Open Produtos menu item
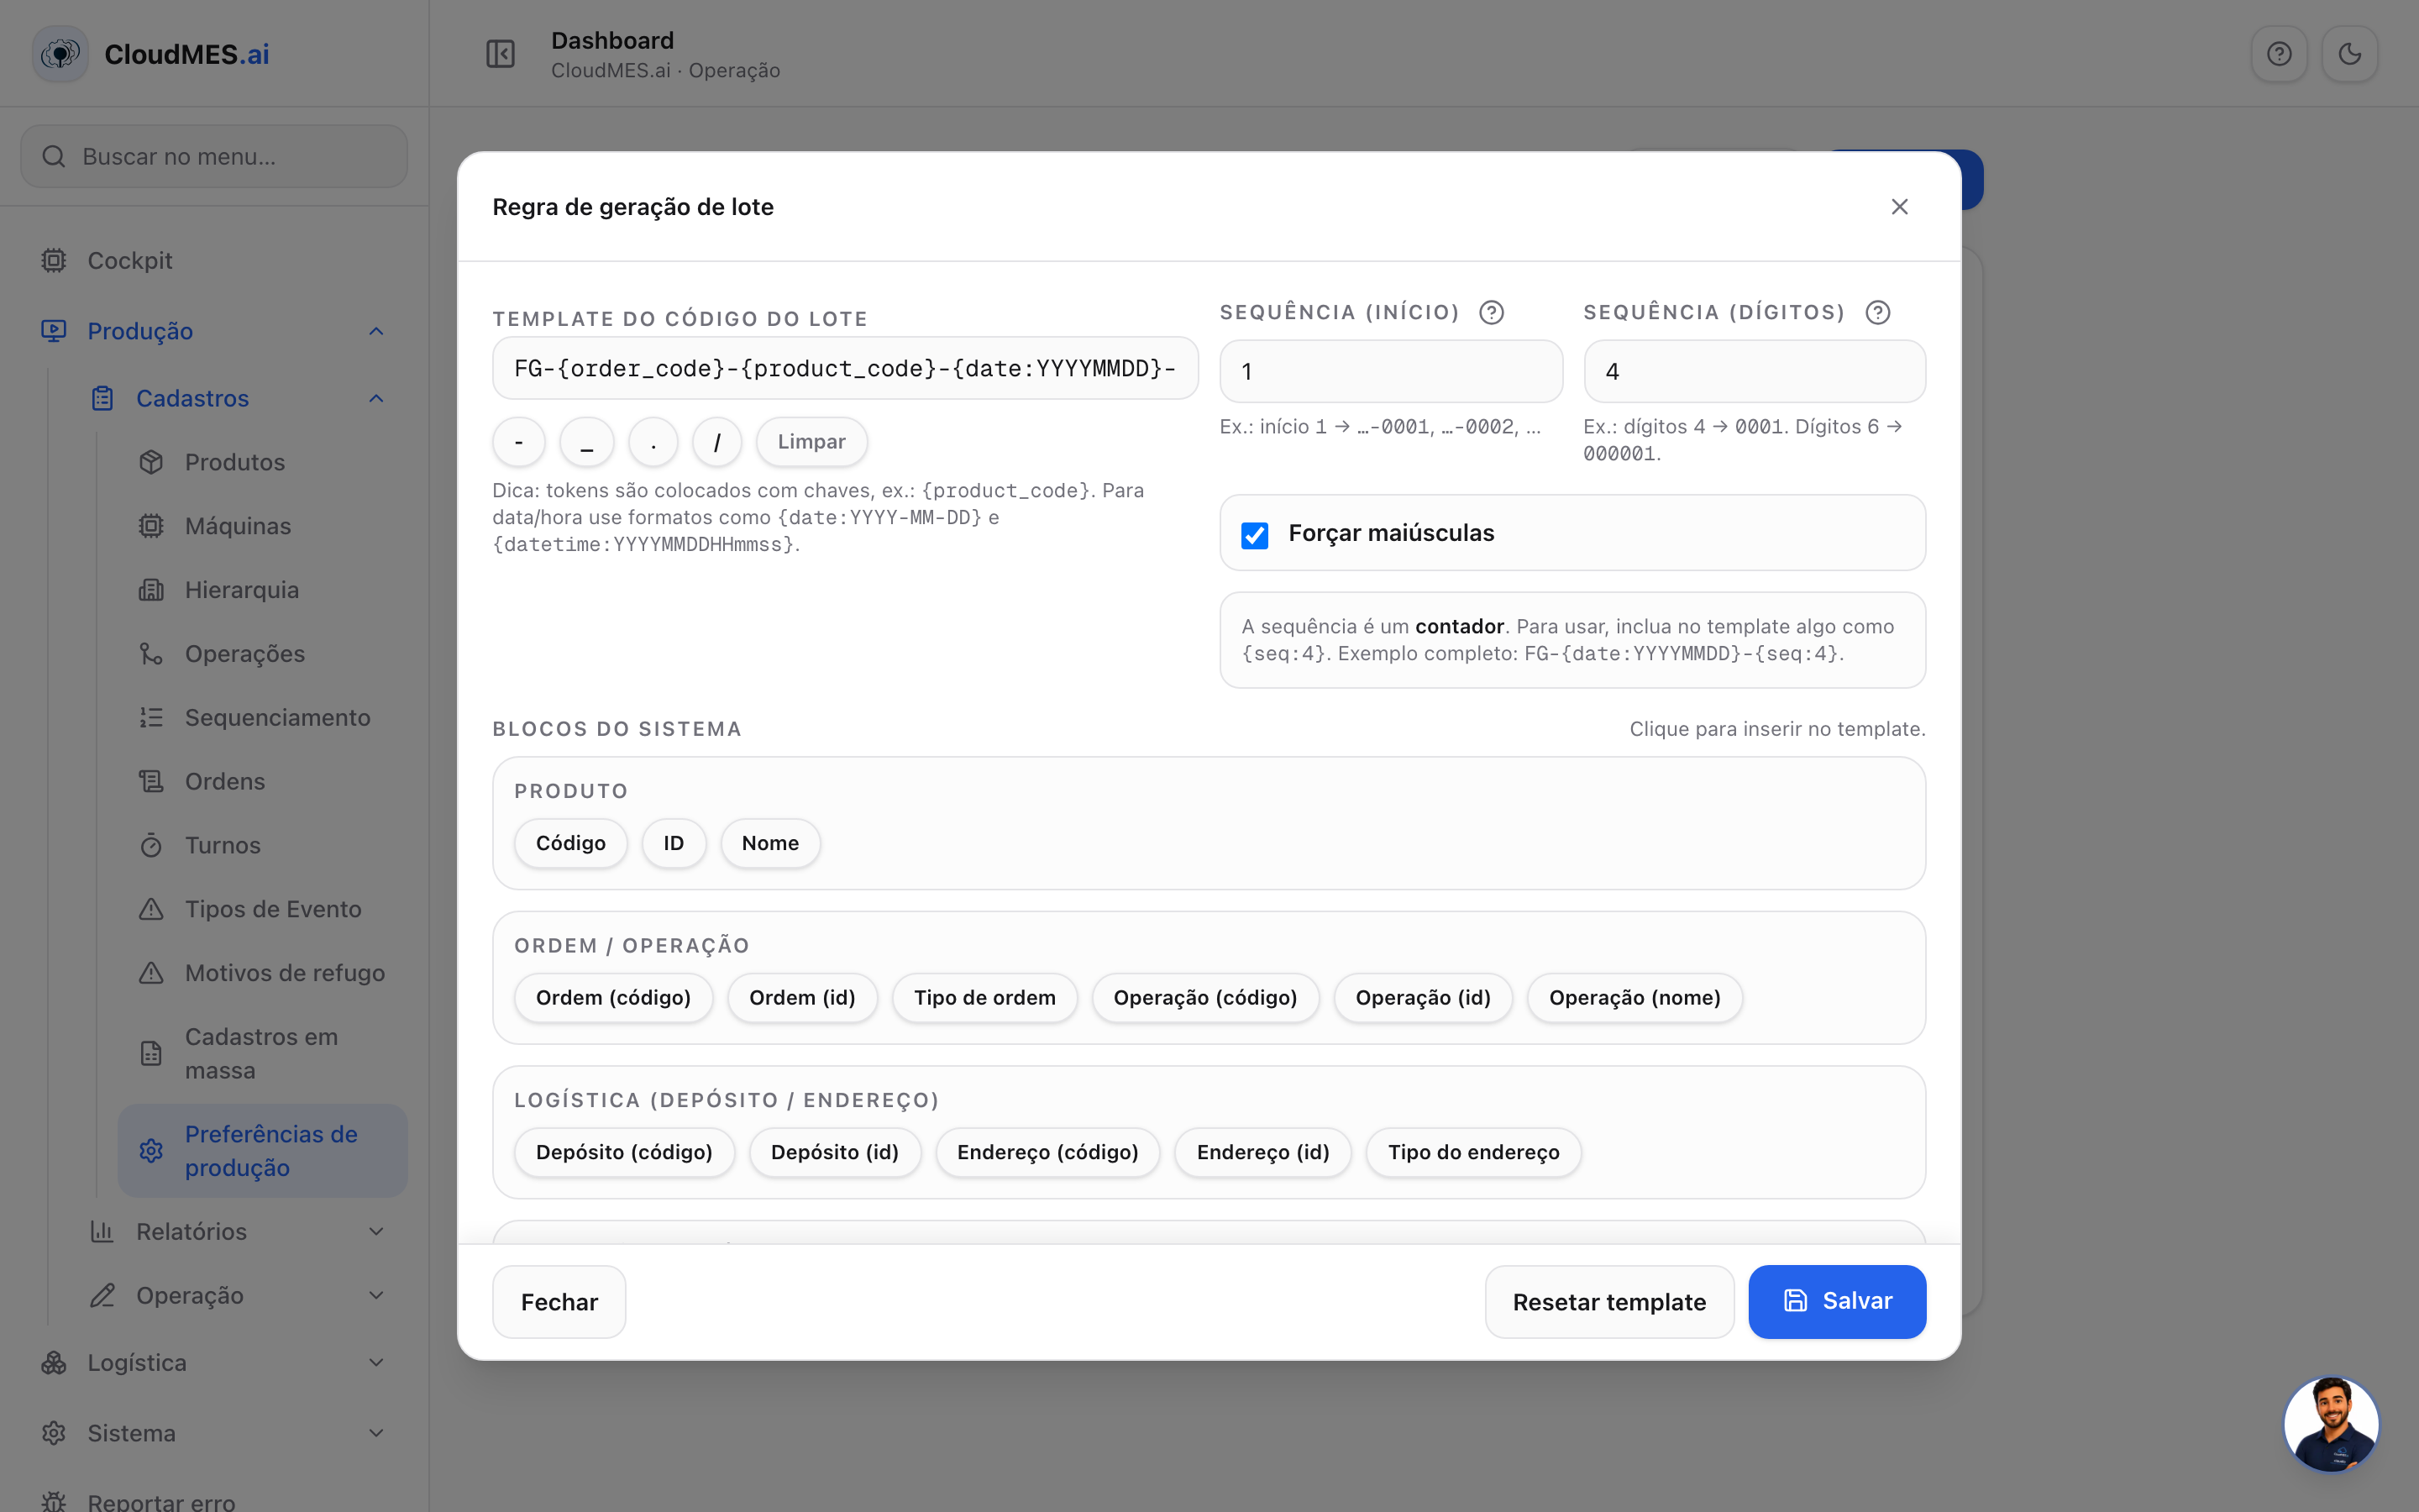This screenshot has width=2419, height=1512. 263,462
